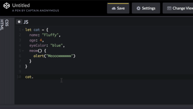This screenshot has height=109, width=193.
Task: Click the "Fluffy" string value
Action: point(50,35)
